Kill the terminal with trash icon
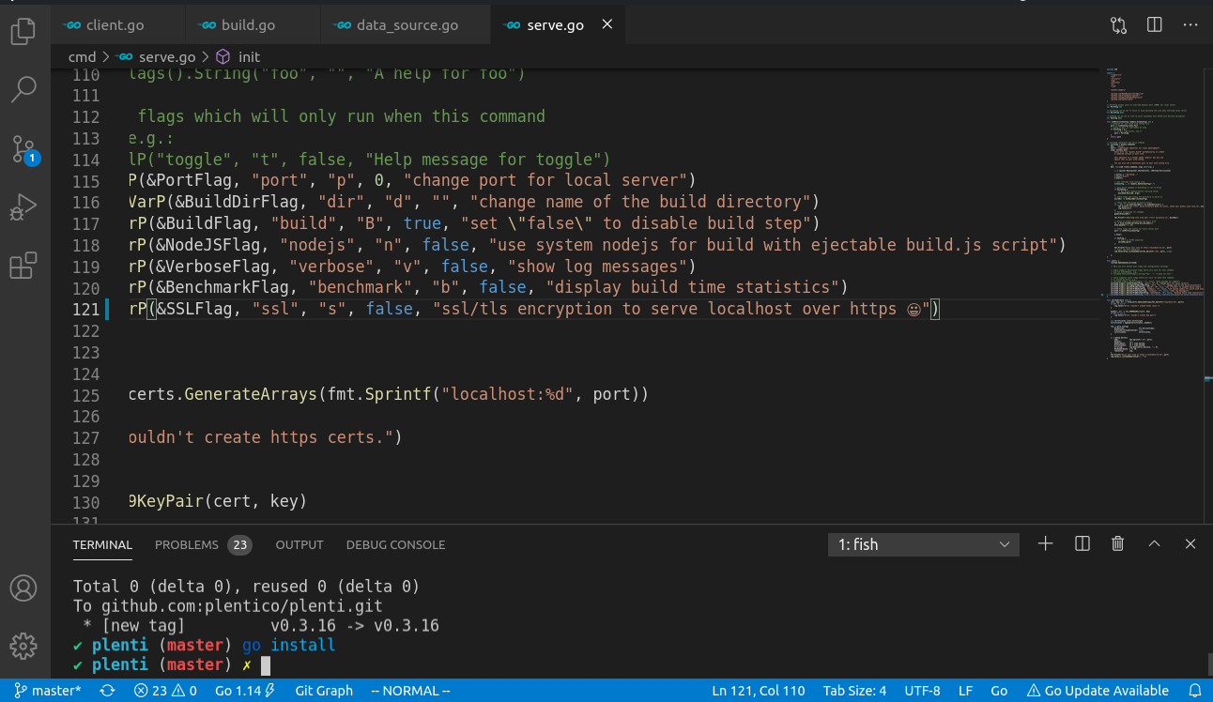Viewport: 1213px width, 702px height. click(1117, 543)
